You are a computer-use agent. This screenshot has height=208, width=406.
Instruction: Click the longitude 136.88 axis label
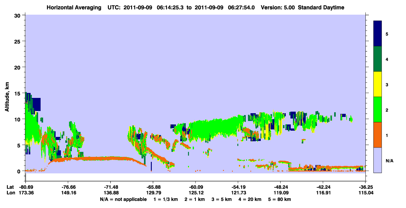point(110,193)
